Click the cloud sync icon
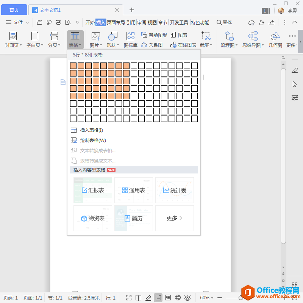 [251, 23]
